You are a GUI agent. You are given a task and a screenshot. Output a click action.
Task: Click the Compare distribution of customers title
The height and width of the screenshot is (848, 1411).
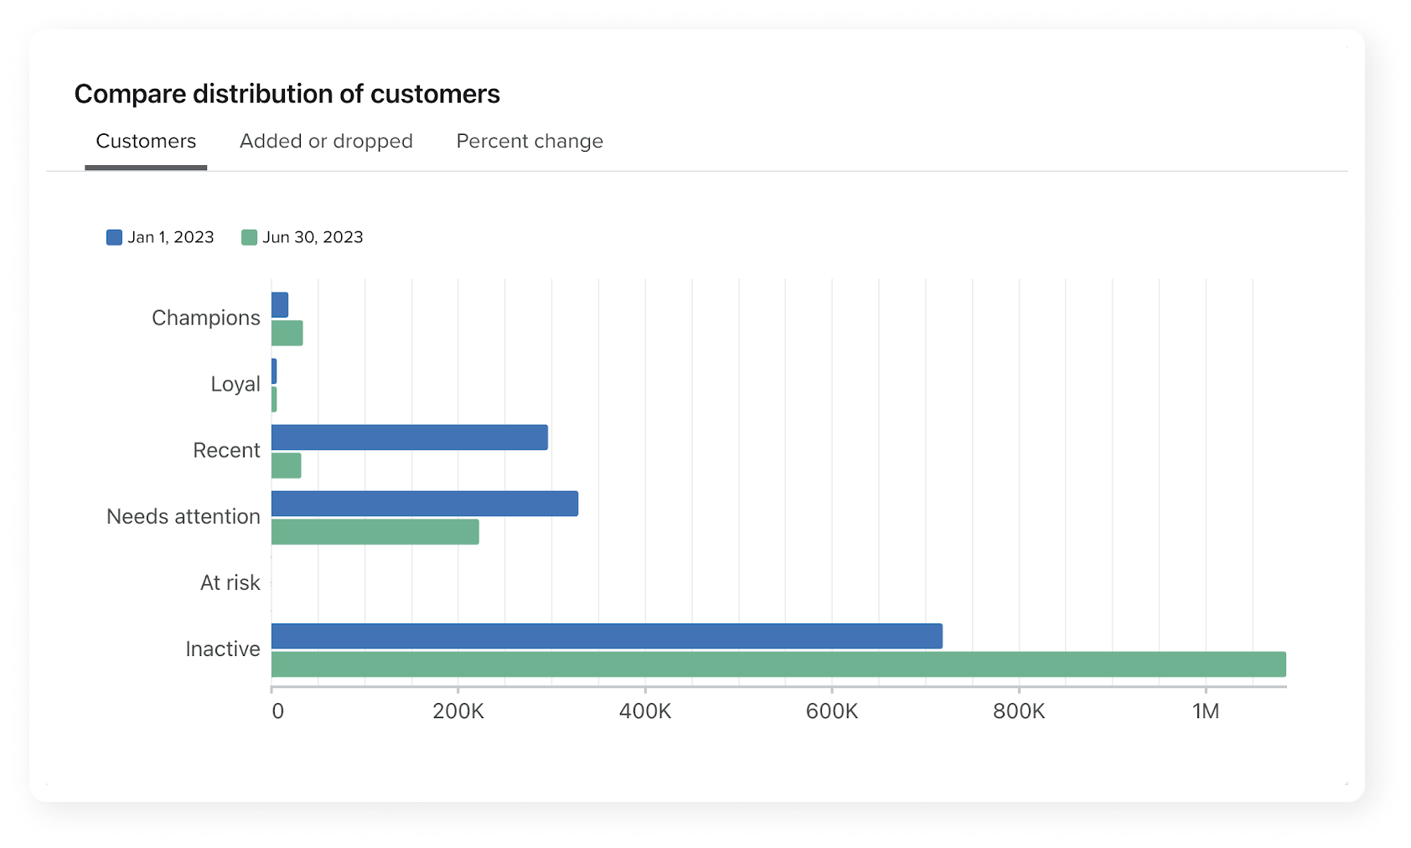tap(287, 94)
